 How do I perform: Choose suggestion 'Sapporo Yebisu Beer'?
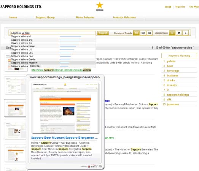[x=53, y=56]
